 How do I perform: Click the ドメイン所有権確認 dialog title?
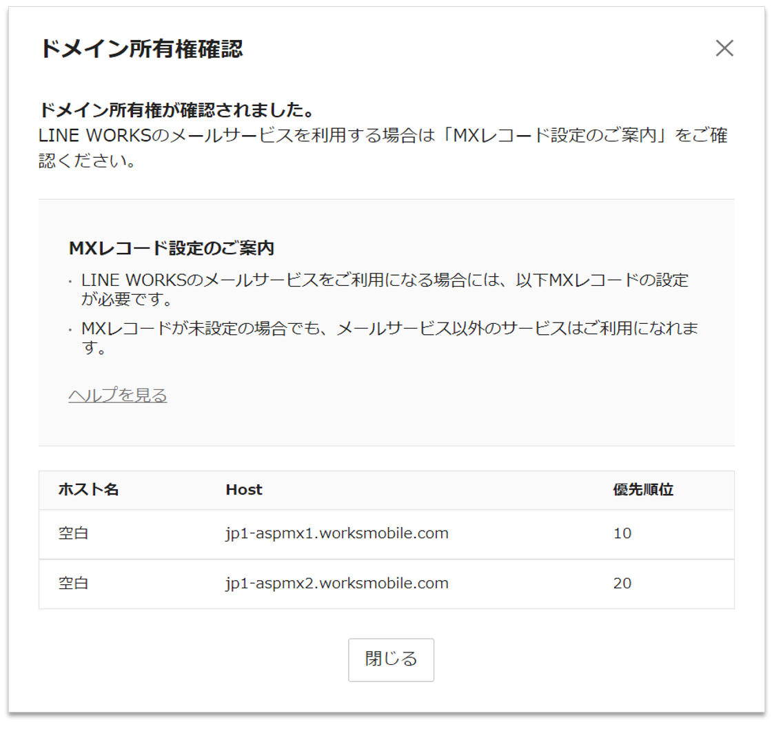coord(141,49)
